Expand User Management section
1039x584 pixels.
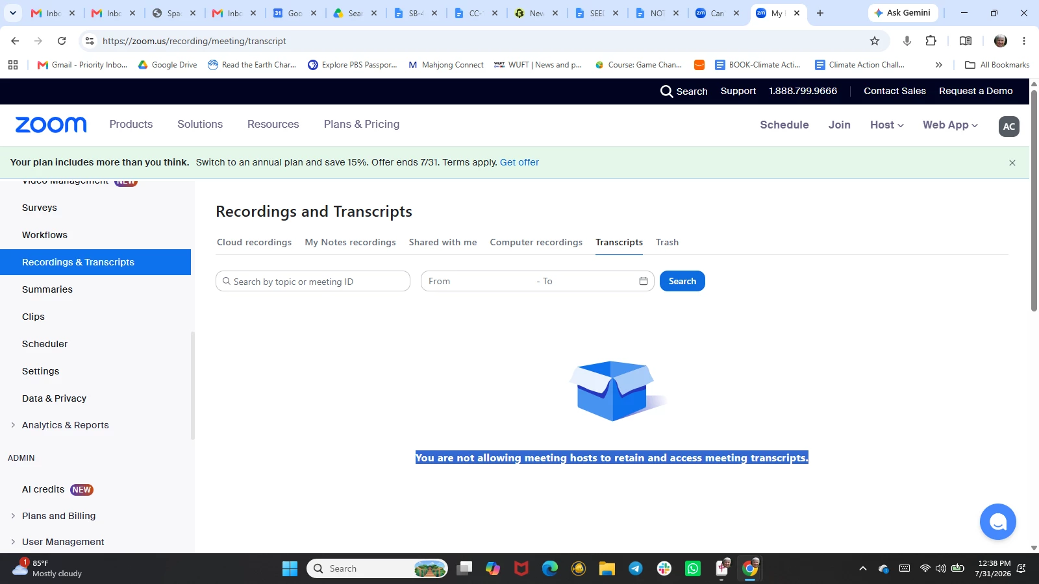[x=13, y=542]
